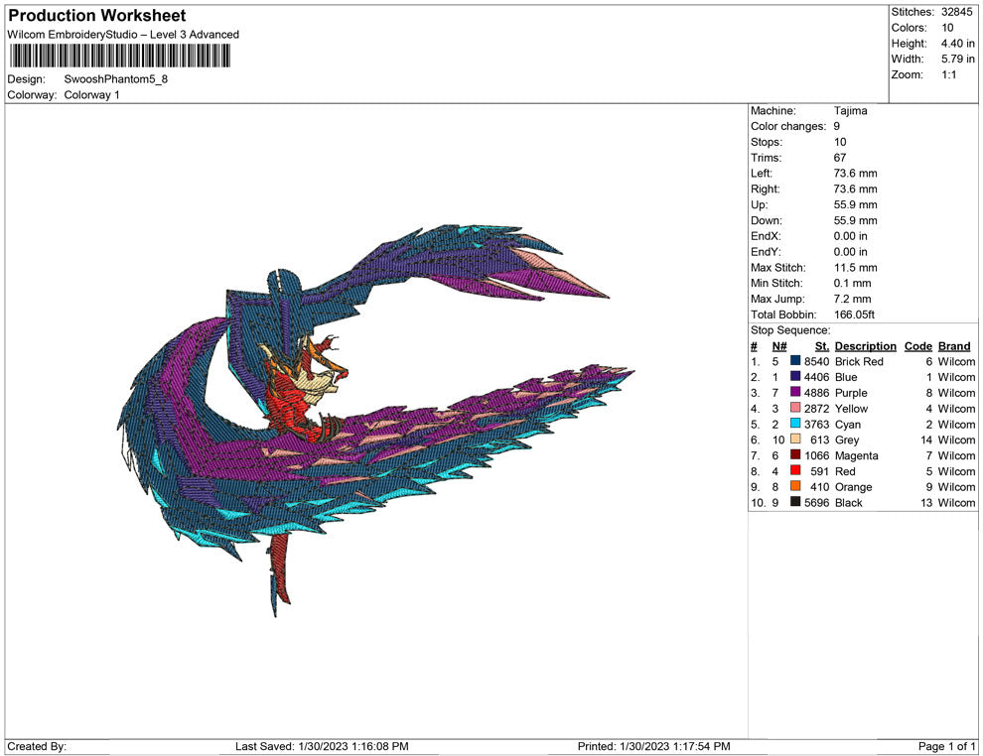Click the Brick Red color swatch

[795, 362]
